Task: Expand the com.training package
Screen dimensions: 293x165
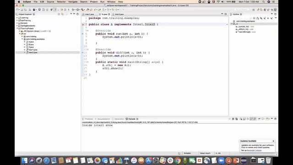Action: (x=22, y=37)
